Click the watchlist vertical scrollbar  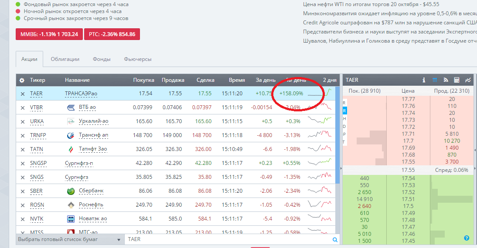click(337, 135)
